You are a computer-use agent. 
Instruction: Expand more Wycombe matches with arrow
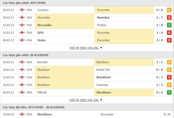click(x=101, y=48)
